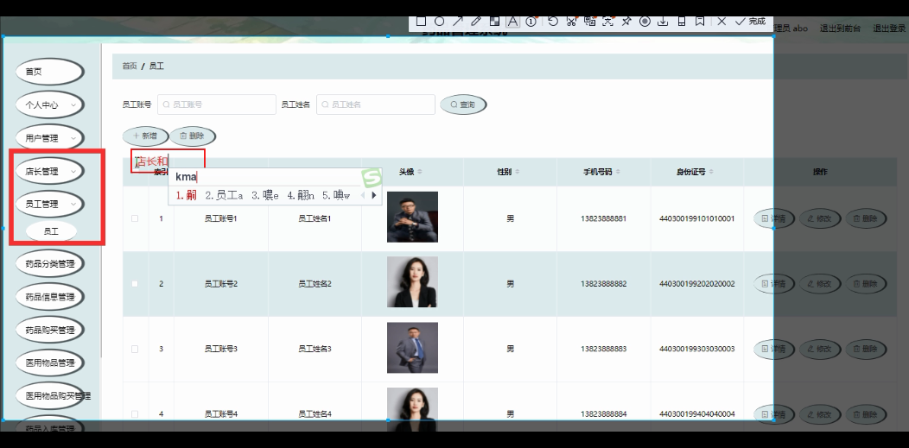This screenshot has width=909, height=448.
Task: Tick checkbox for row 员工账号1
Action: pos(135,218)
